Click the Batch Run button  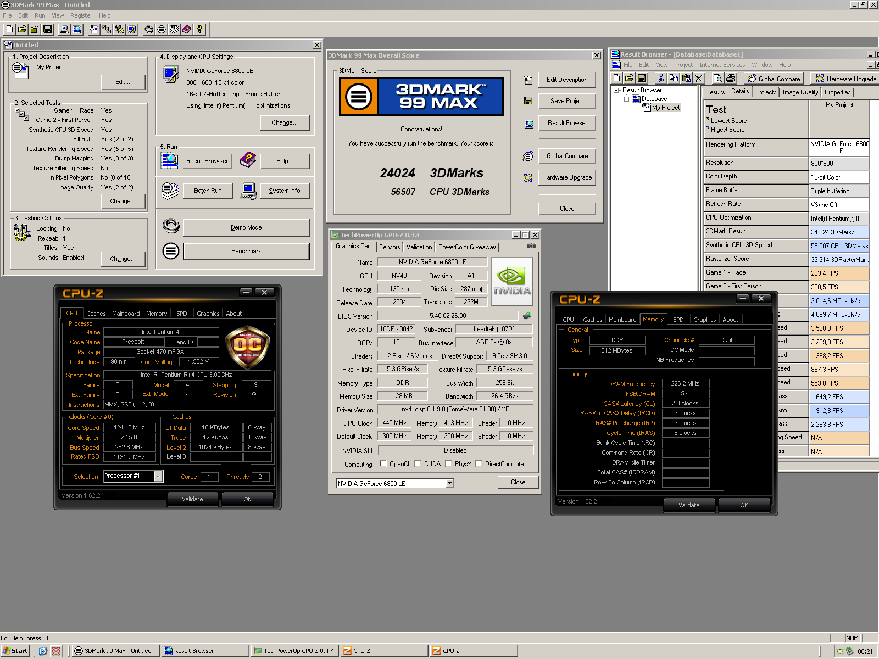point(208,191)
